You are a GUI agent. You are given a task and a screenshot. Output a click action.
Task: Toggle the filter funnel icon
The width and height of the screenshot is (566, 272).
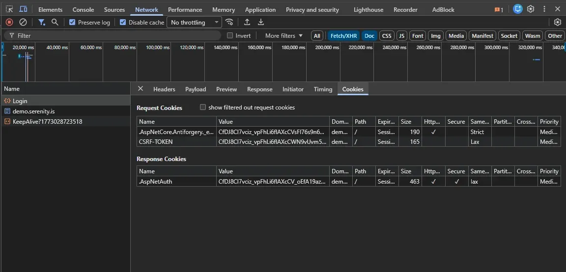[42, 23]
